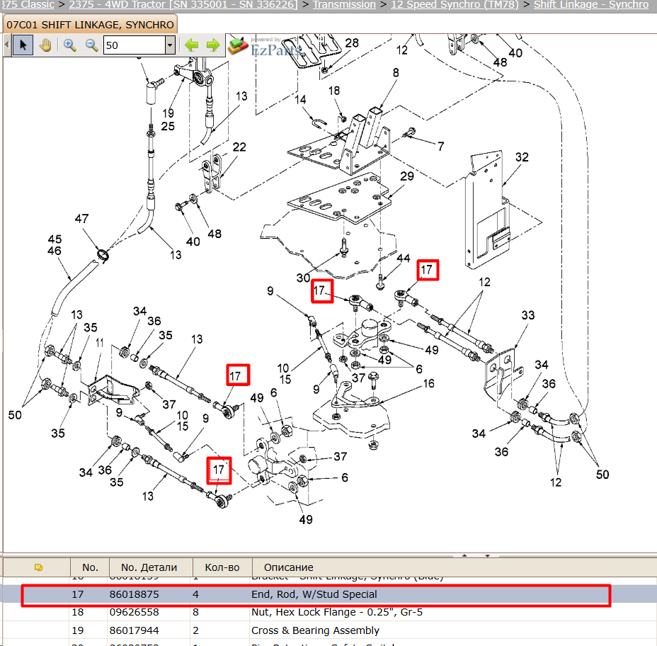
Task: Click callout 7 on the diagram
Action: pos(441,147)
